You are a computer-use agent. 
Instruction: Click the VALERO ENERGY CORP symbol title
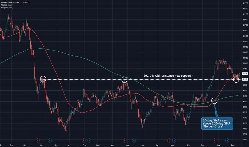(15, 3)
